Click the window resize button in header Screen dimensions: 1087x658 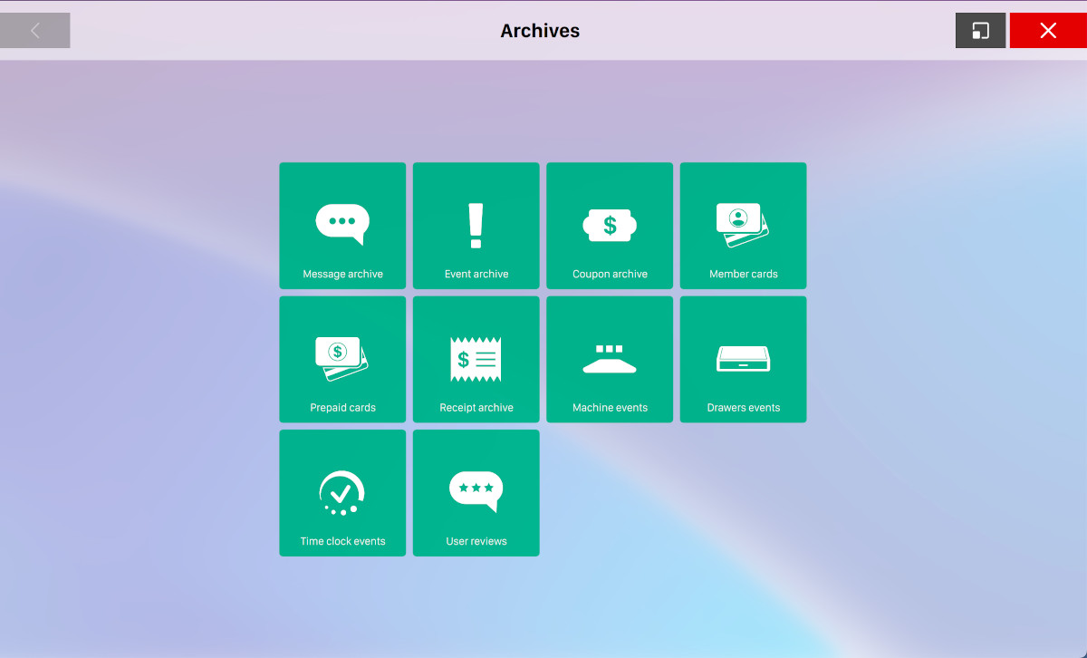click(x=980, y=31)
